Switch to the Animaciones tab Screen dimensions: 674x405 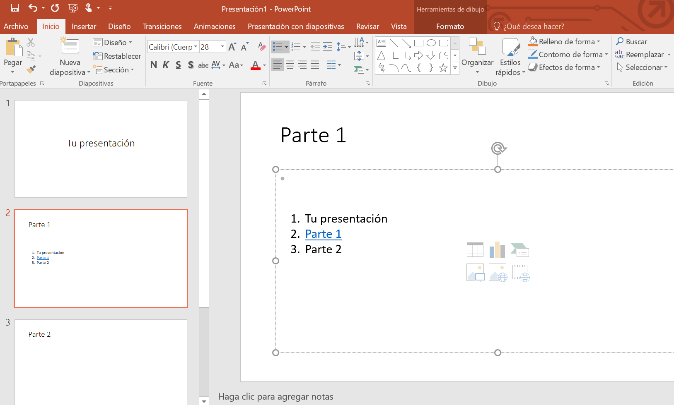tap(215, 26)
